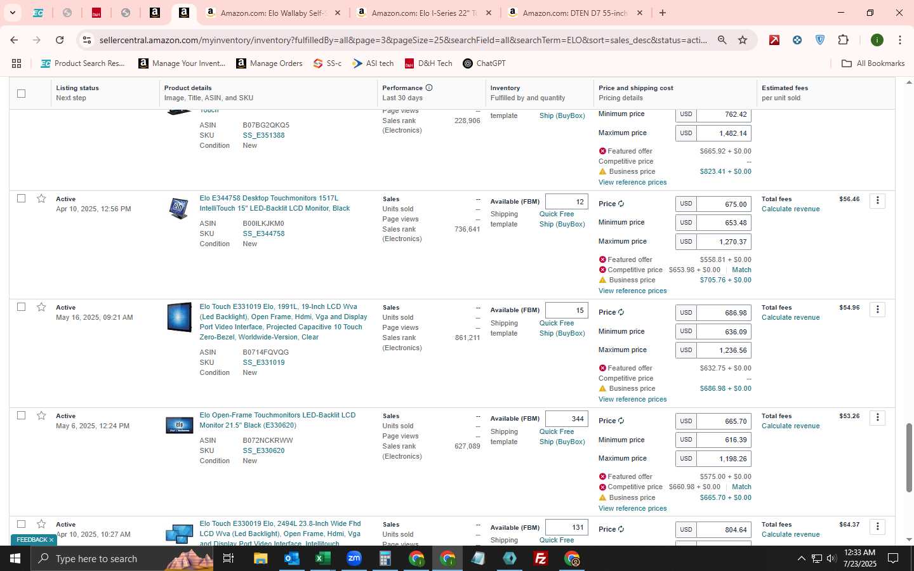This screenshot has width=914, height=571.
Task: Open the Elo E344758 Desktop Touchmonitors title link
Action: pyautogui.click(x=275, y=203)
